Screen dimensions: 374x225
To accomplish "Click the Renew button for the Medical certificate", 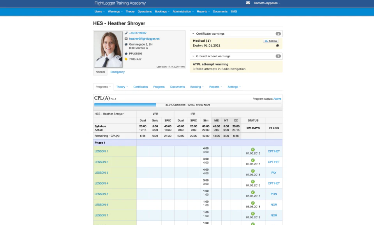I will (x=271, y=41).
